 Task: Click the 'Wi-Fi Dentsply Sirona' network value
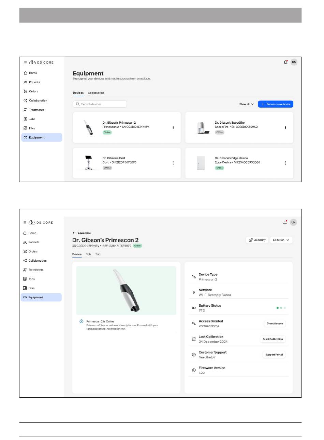[215, 295]
